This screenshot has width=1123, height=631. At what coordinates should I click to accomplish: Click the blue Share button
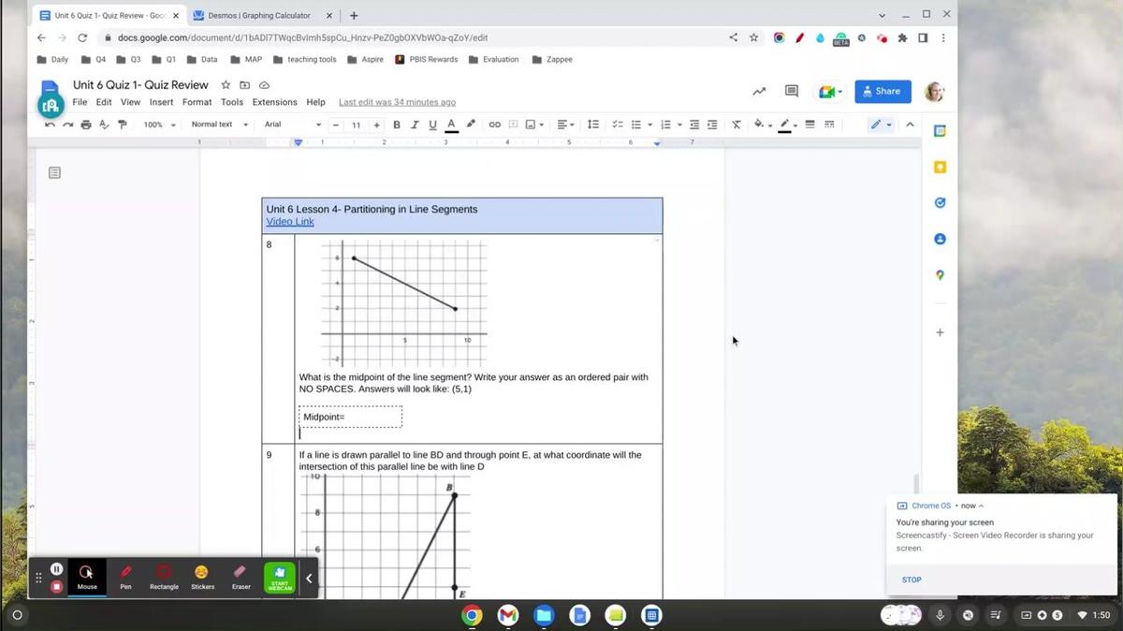click(x=882, y=92)
